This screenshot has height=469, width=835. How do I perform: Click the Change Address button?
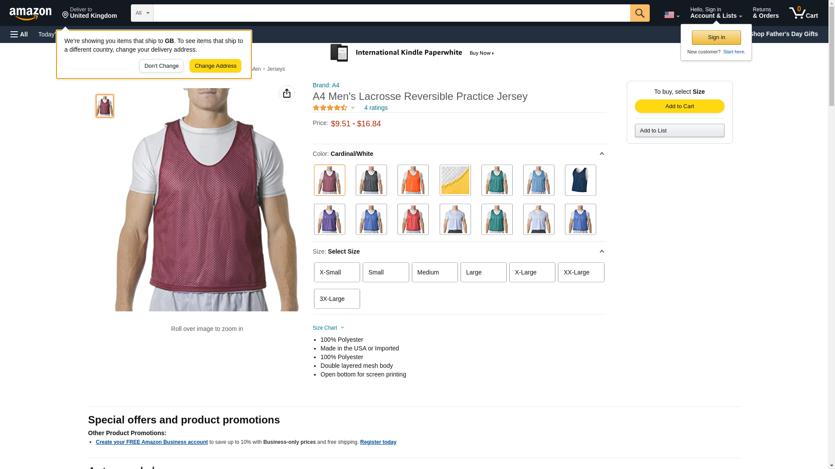[215, 66]
